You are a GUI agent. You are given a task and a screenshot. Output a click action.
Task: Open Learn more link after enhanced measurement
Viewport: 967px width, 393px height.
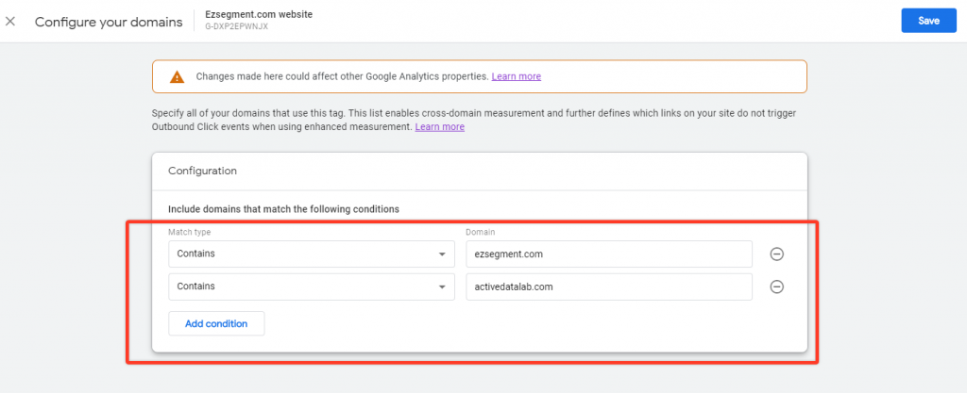coord(440,126)
